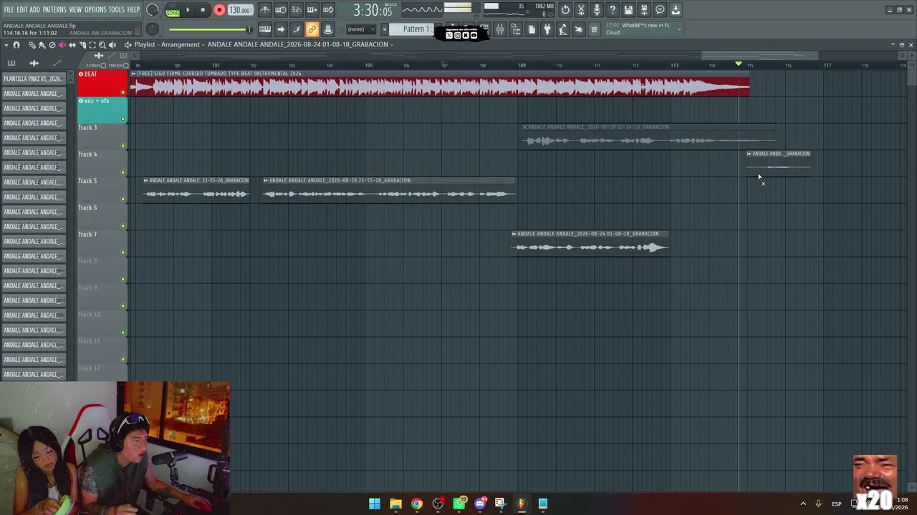Open the pattern options arrow left of Pattern 1
The image size is (917, 515).
tap(384, 29)
